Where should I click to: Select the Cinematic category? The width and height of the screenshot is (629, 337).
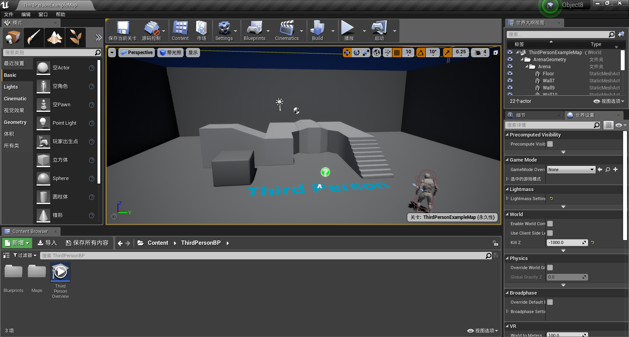pos(15,99)
